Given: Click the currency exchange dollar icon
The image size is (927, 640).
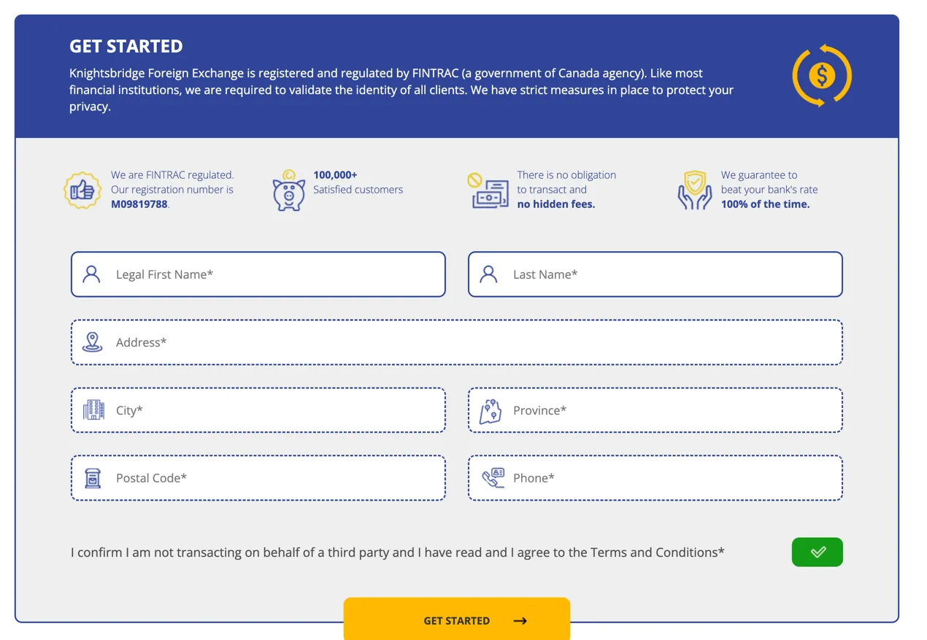Looking at the screenshot, I should point(822,75).
